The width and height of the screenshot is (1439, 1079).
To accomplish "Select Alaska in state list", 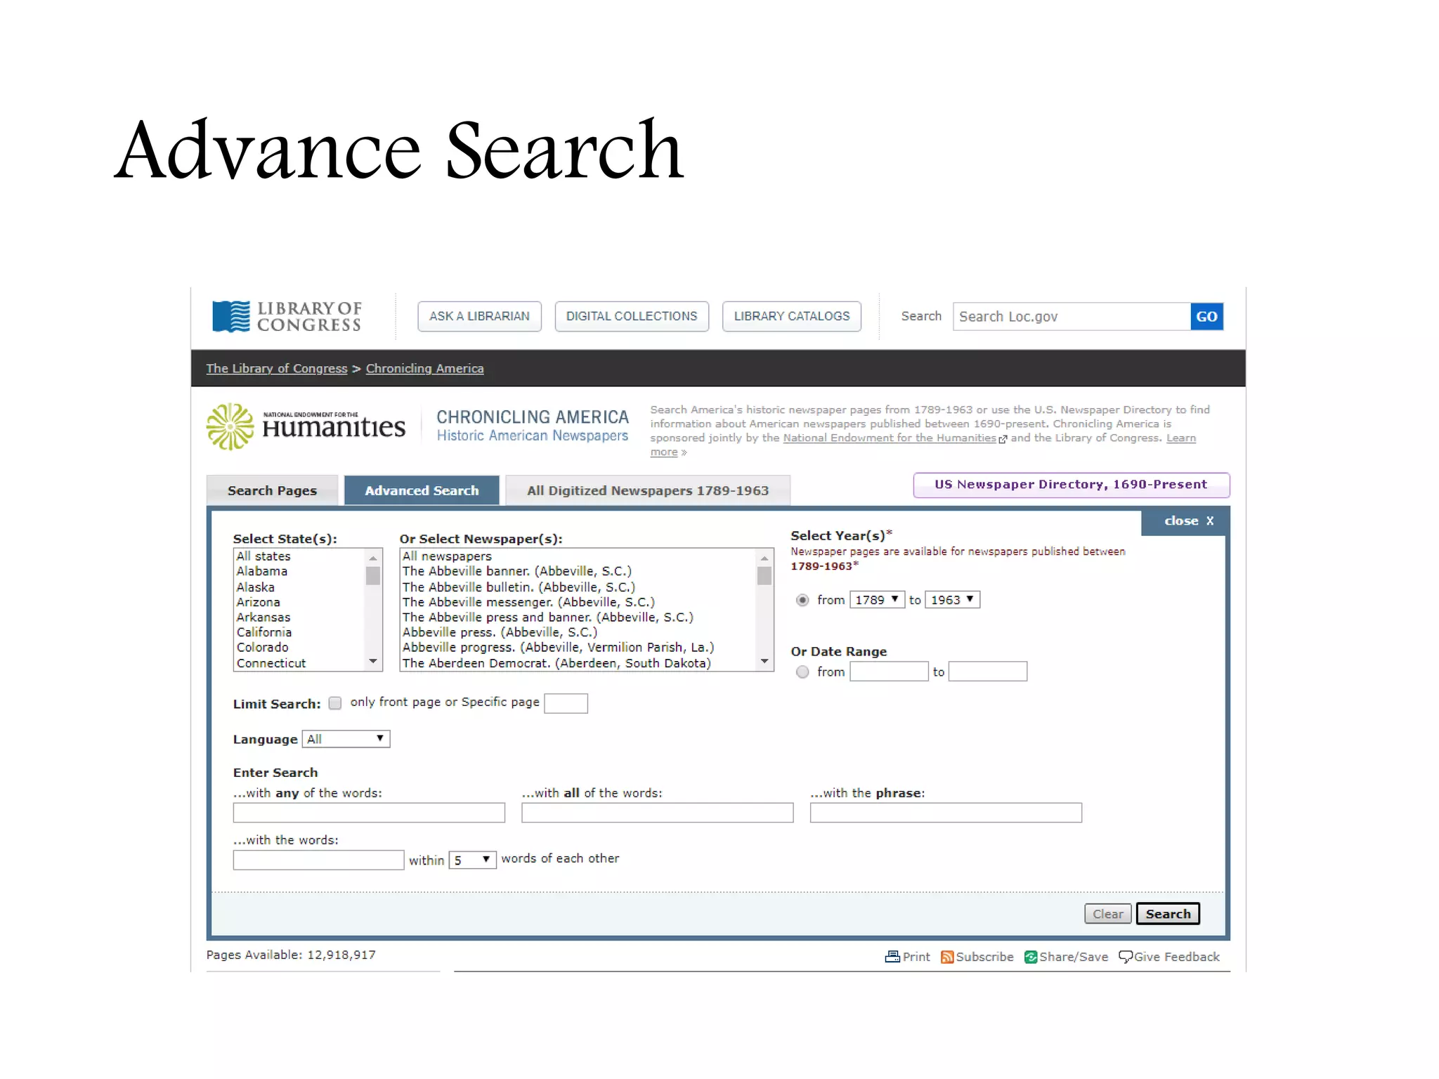I will coord(300,587).
